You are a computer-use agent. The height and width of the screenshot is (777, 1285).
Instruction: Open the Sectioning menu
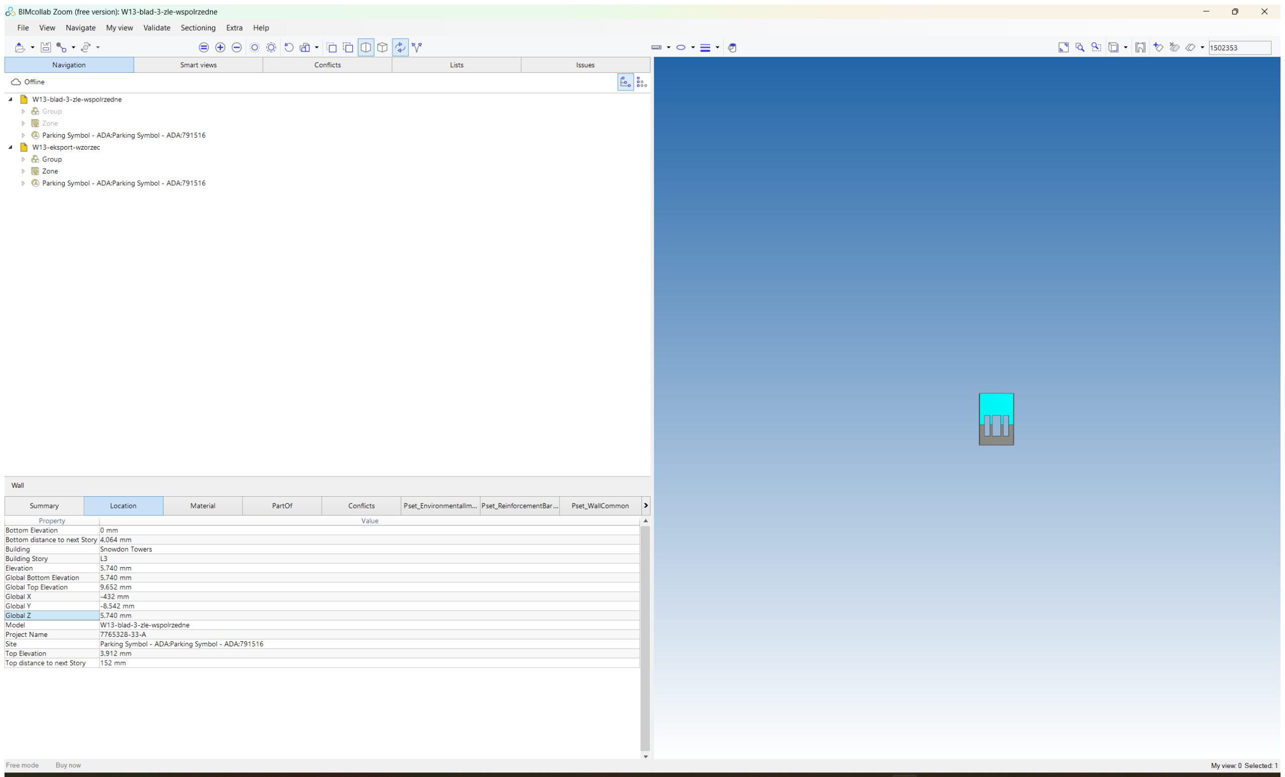click(x=198, y=28)
